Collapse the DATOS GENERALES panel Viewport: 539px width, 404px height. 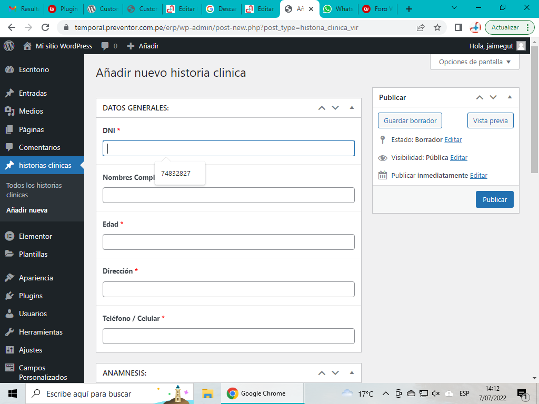pyautogui.click(x=352, y=108)
